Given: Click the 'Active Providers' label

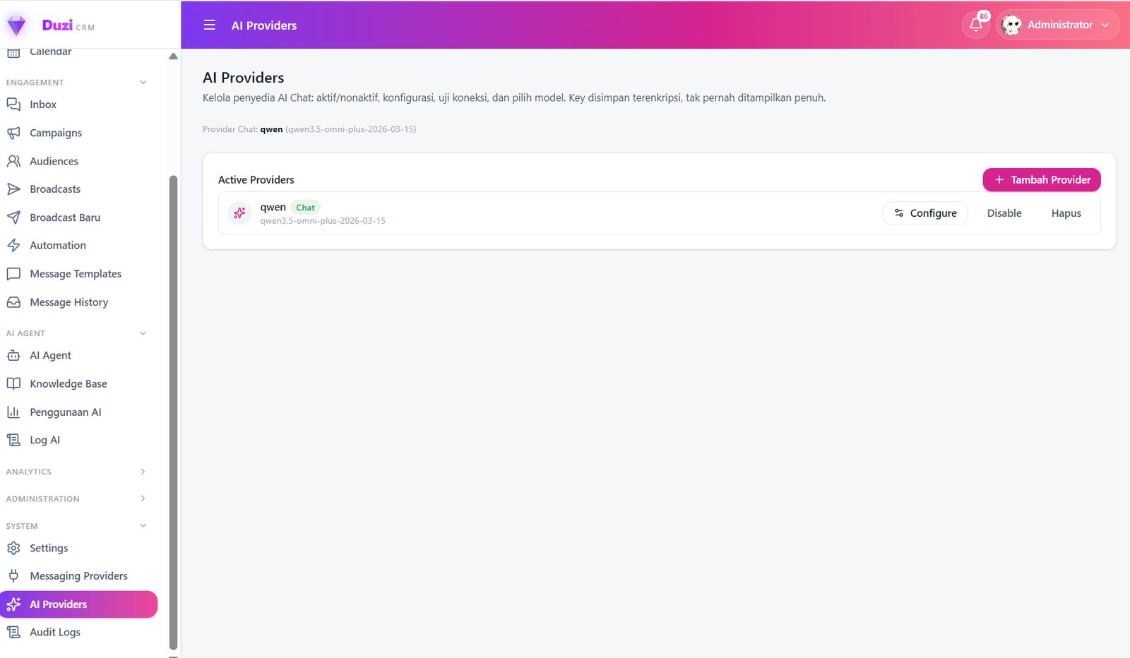Looking at the screenshot, I should point(256,180).
